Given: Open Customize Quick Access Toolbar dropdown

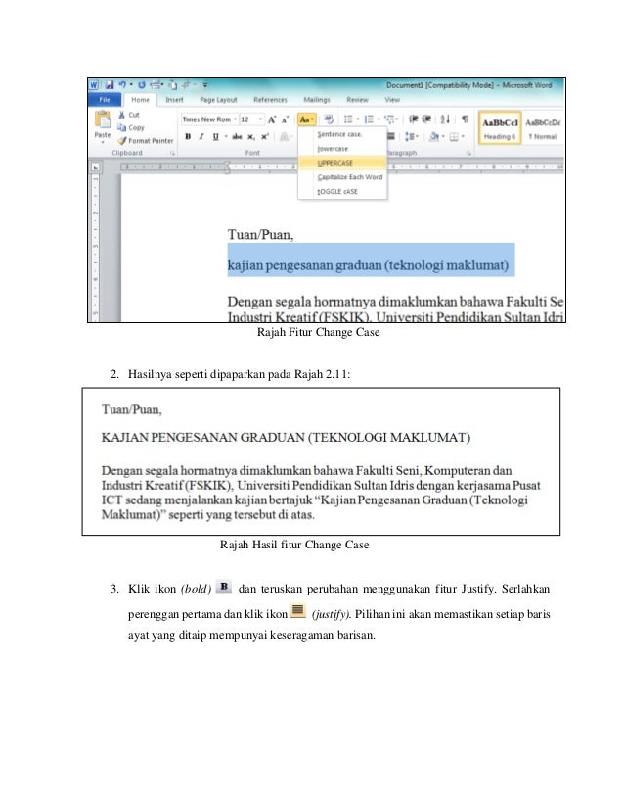Looking at the screenshot, I should click(205, 85).
